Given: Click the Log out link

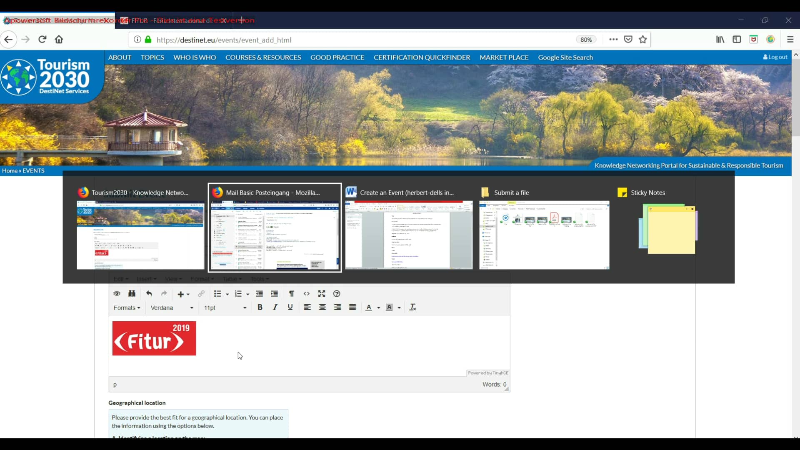Looking at the screenshot, I should pyautogui.click(x=775, y=57).
